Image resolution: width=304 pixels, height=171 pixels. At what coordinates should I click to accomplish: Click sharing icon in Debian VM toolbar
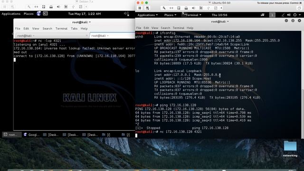click(80, 7)
